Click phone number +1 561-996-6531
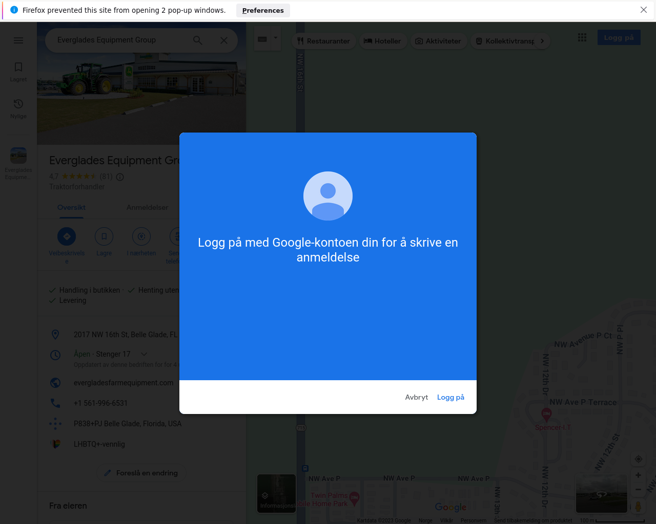Screen dimensions: 656x524 (x=100, y=403)
